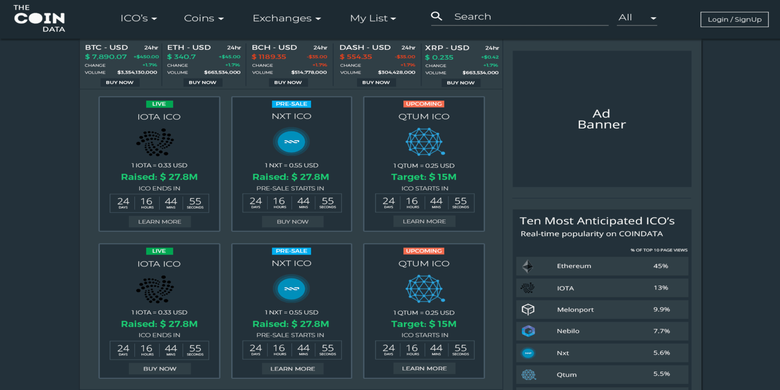Screen dimensions: 780x390
Task: Click NXT logo in the LEARN MORE NXT card
Action: point(291,289)
